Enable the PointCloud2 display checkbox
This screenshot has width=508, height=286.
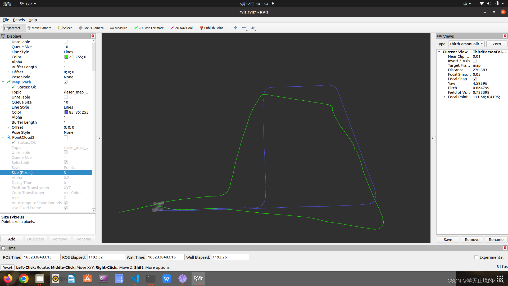pyautogui.click(x=66, y=137)
